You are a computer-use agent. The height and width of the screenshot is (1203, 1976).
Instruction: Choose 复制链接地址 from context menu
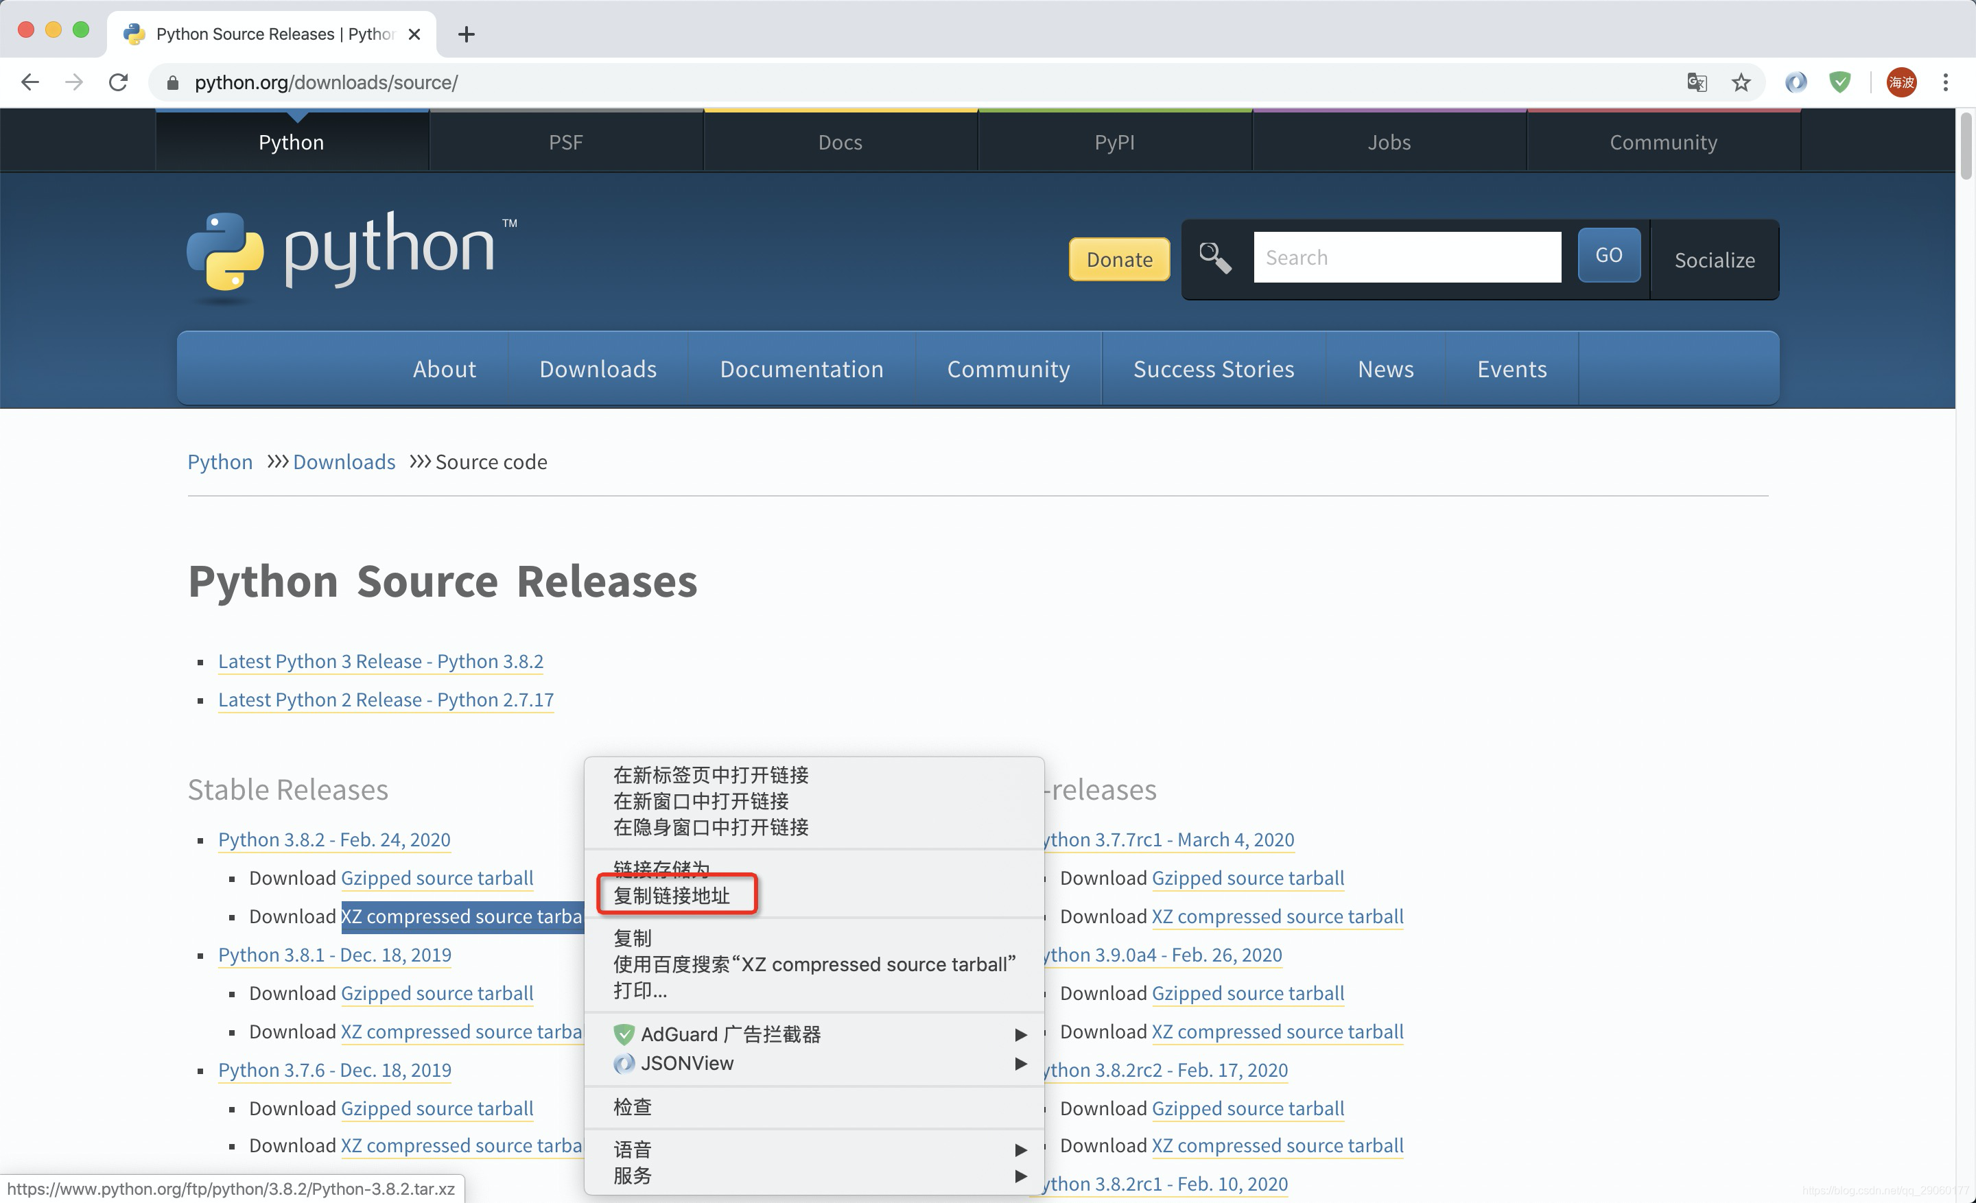point(814,895)
